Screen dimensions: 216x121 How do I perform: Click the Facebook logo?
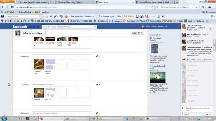click(x=20, y=27)
